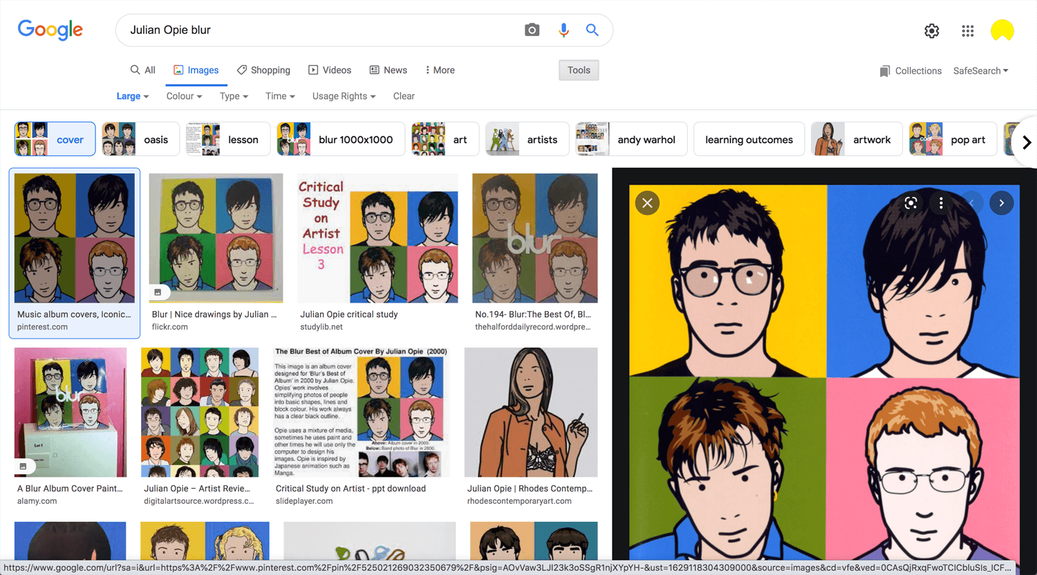
Task: Click the 'thehalforddailyrecord.wordpre...' source text
Action: pos(533,327)
